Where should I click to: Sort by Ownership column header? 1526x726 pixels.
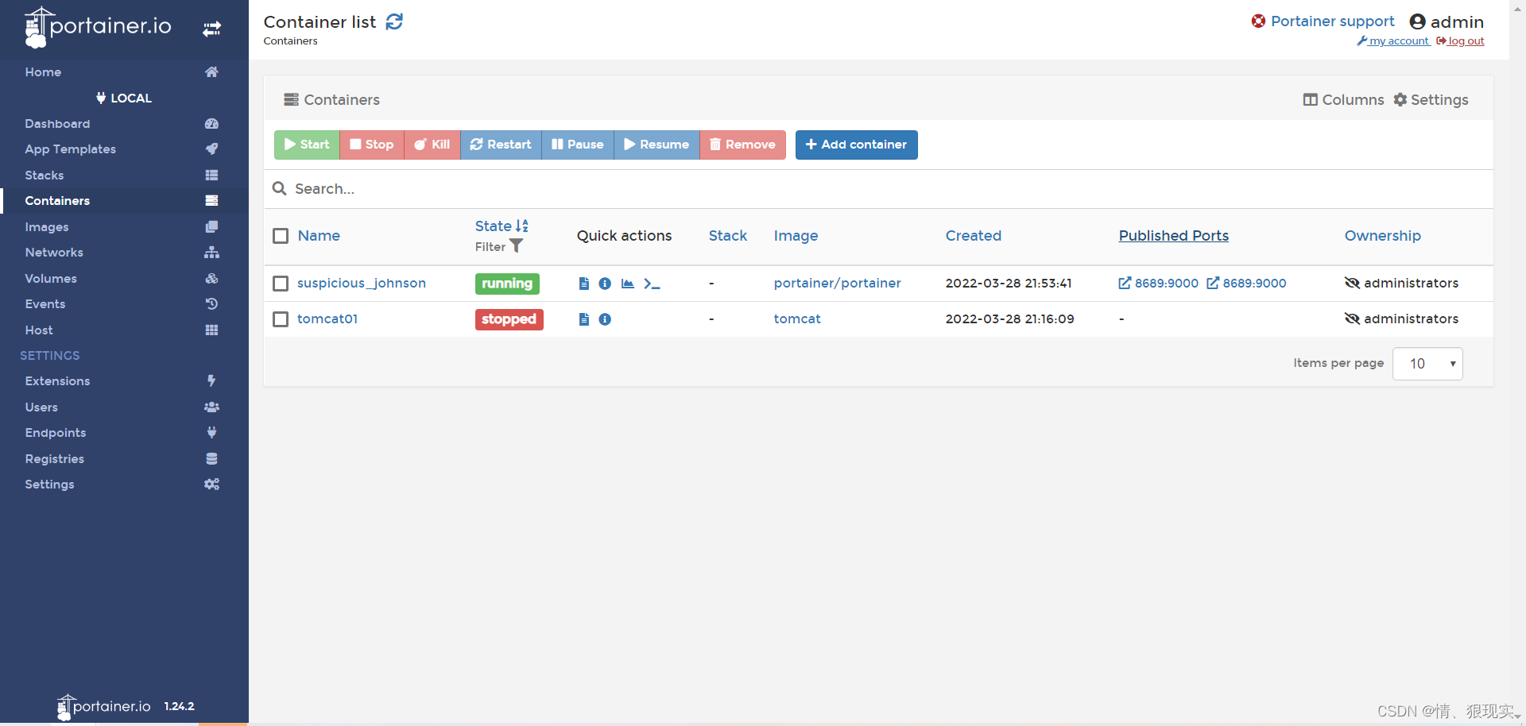tap(1383, 236)
